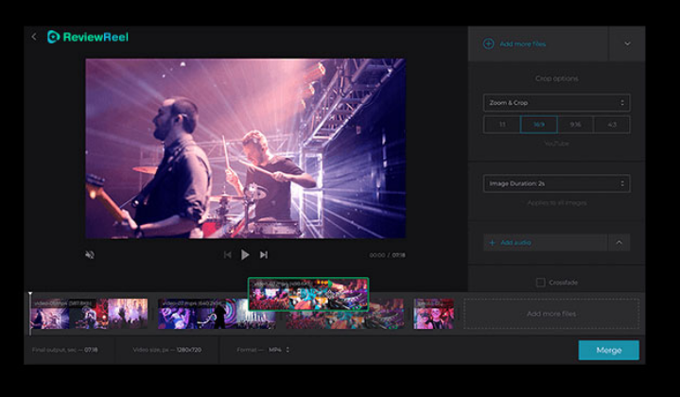This screenshot has height=397, width=680.
Task: Open the Zoom & Crop dropdown
Action: [556, 102]
